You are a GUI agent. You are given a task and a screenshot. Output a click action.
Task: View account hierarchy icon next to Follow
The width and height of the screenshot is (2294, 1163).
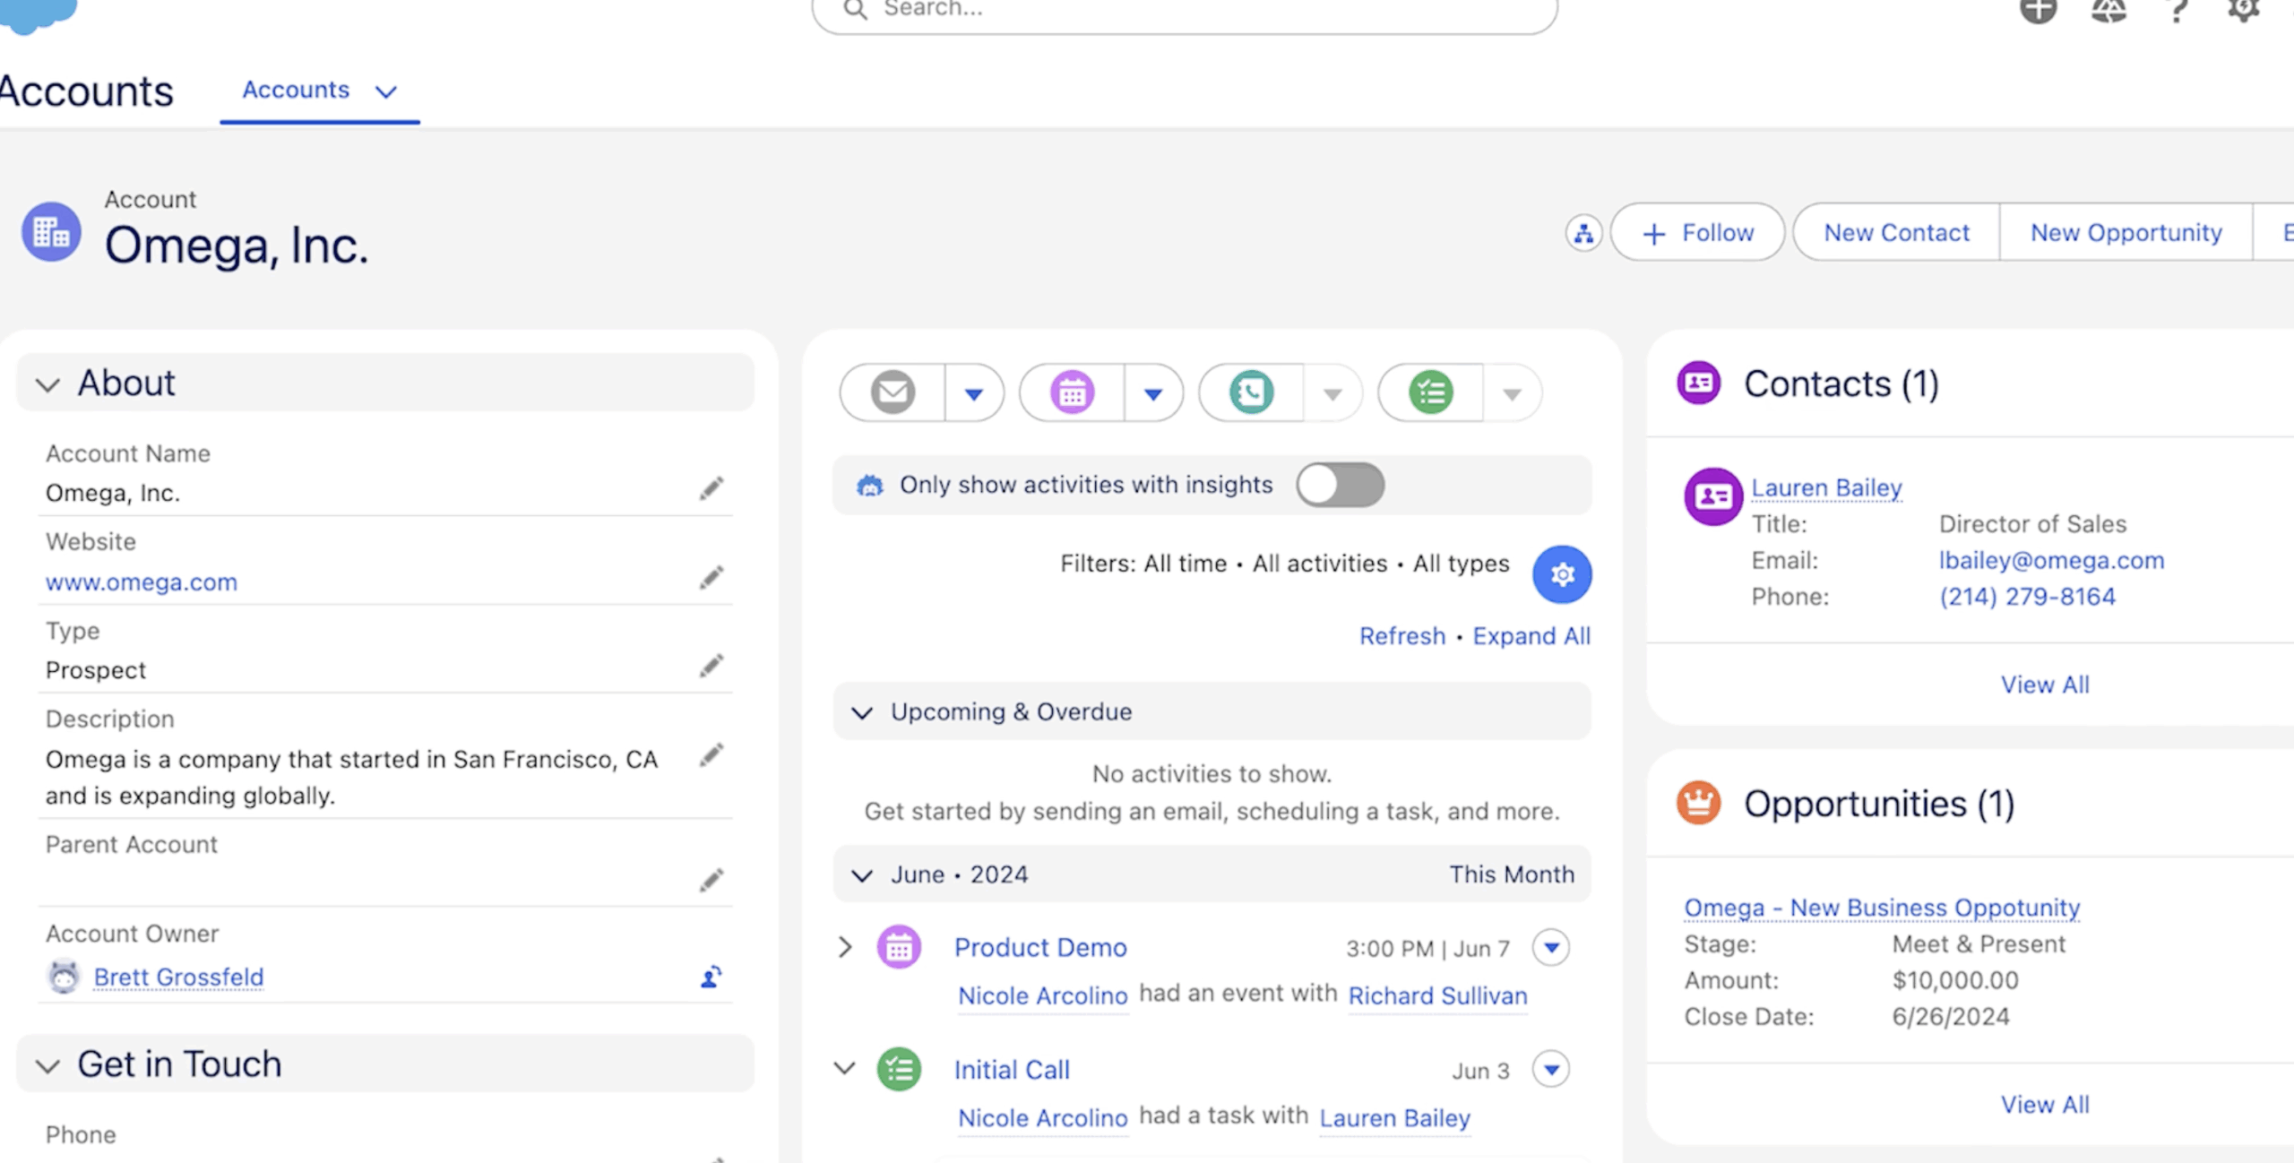(1584, 232)
